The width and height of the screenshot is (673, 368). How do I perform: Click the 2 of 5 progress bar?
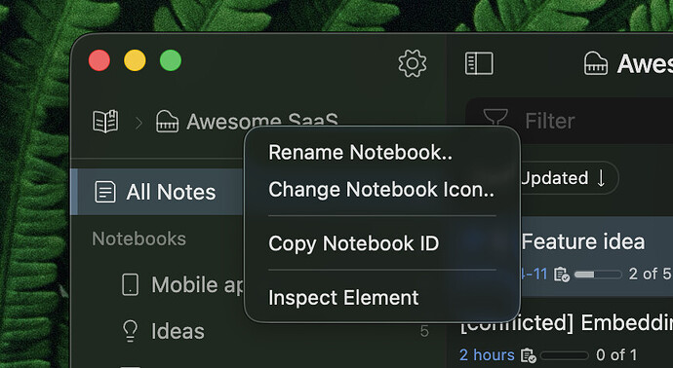(x=598, y=275)
